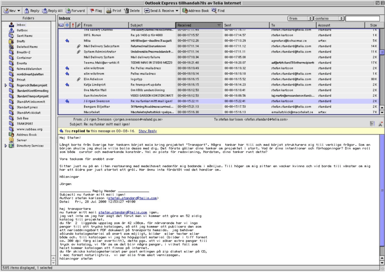The width and height of the screenshot is (385, 272).
Task: Flag the selected message
Action: click(x=95, y=11)
